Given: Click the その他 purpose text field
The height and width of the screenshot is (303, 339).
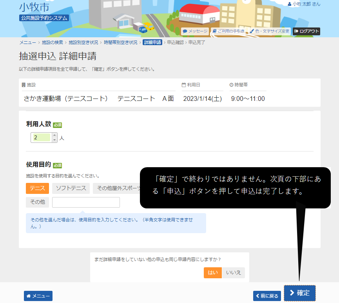Looking at the screenshot, I should point(86,203).
